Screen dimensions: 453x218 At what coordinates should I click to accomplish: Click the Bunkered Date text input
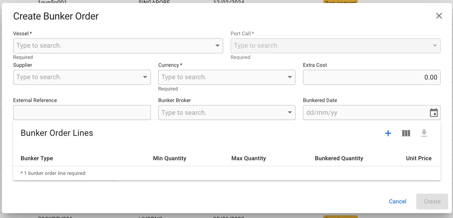[x=364, y=113]
